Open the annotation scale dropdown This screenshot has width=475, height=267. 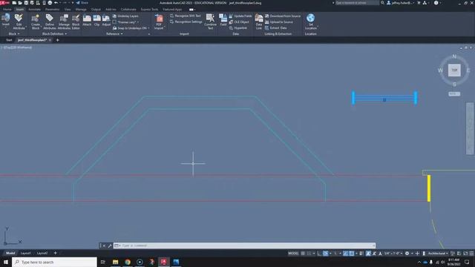pyautogui.click(x=394, y=254)
